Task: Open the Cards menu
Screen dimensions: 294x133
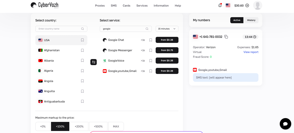Action: pos(126,6)
